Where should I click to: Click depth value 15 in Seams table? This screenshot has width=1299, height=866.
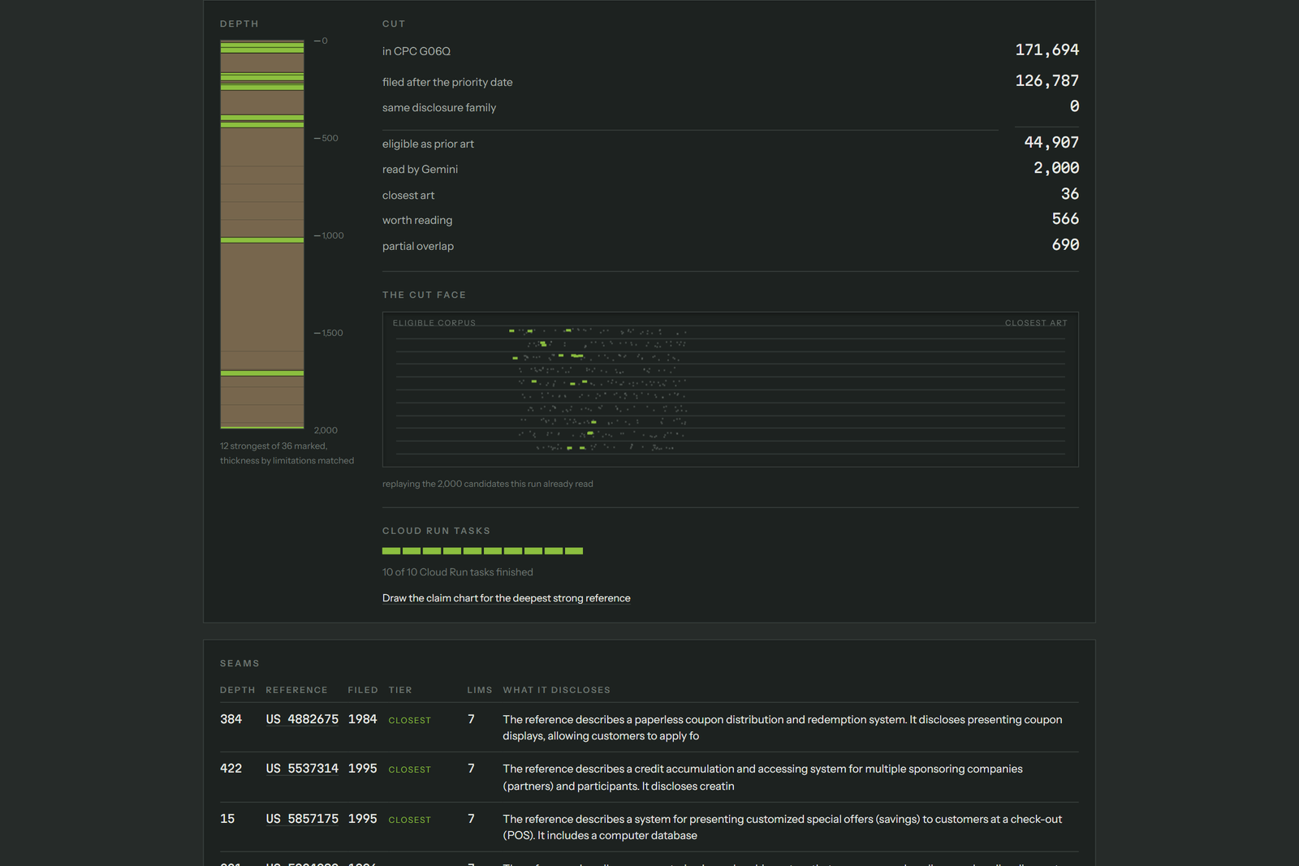point(227,819)
